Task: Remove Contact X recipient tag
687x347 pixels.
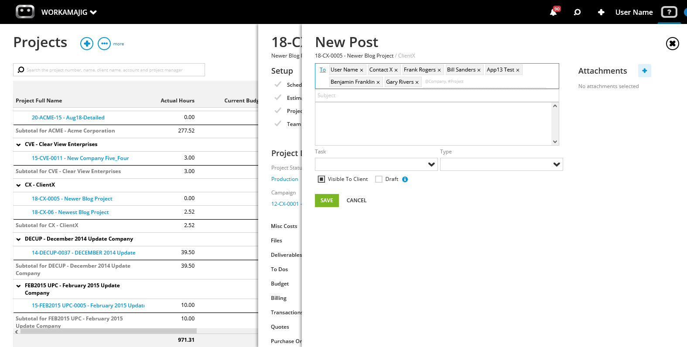Action: pos(396,70)
